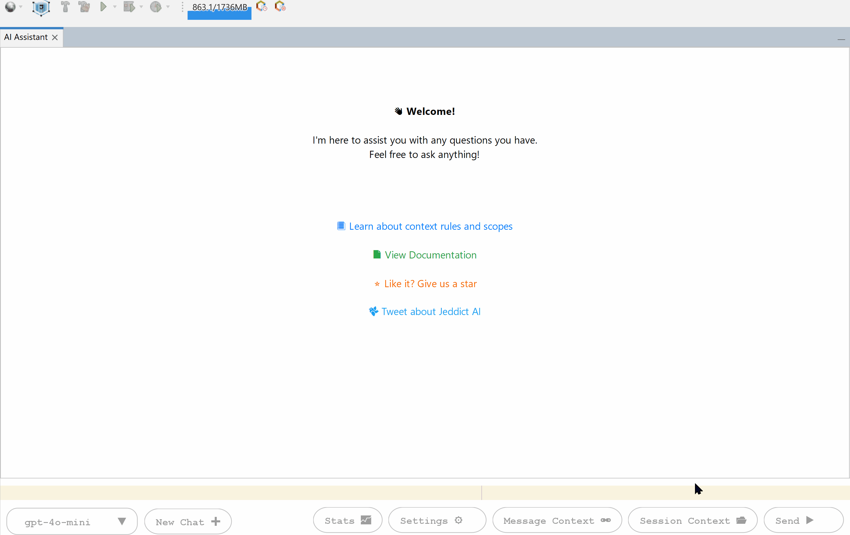
Task: Open the dropdown arrow next to the globe icon
Action: click(21, 7)
